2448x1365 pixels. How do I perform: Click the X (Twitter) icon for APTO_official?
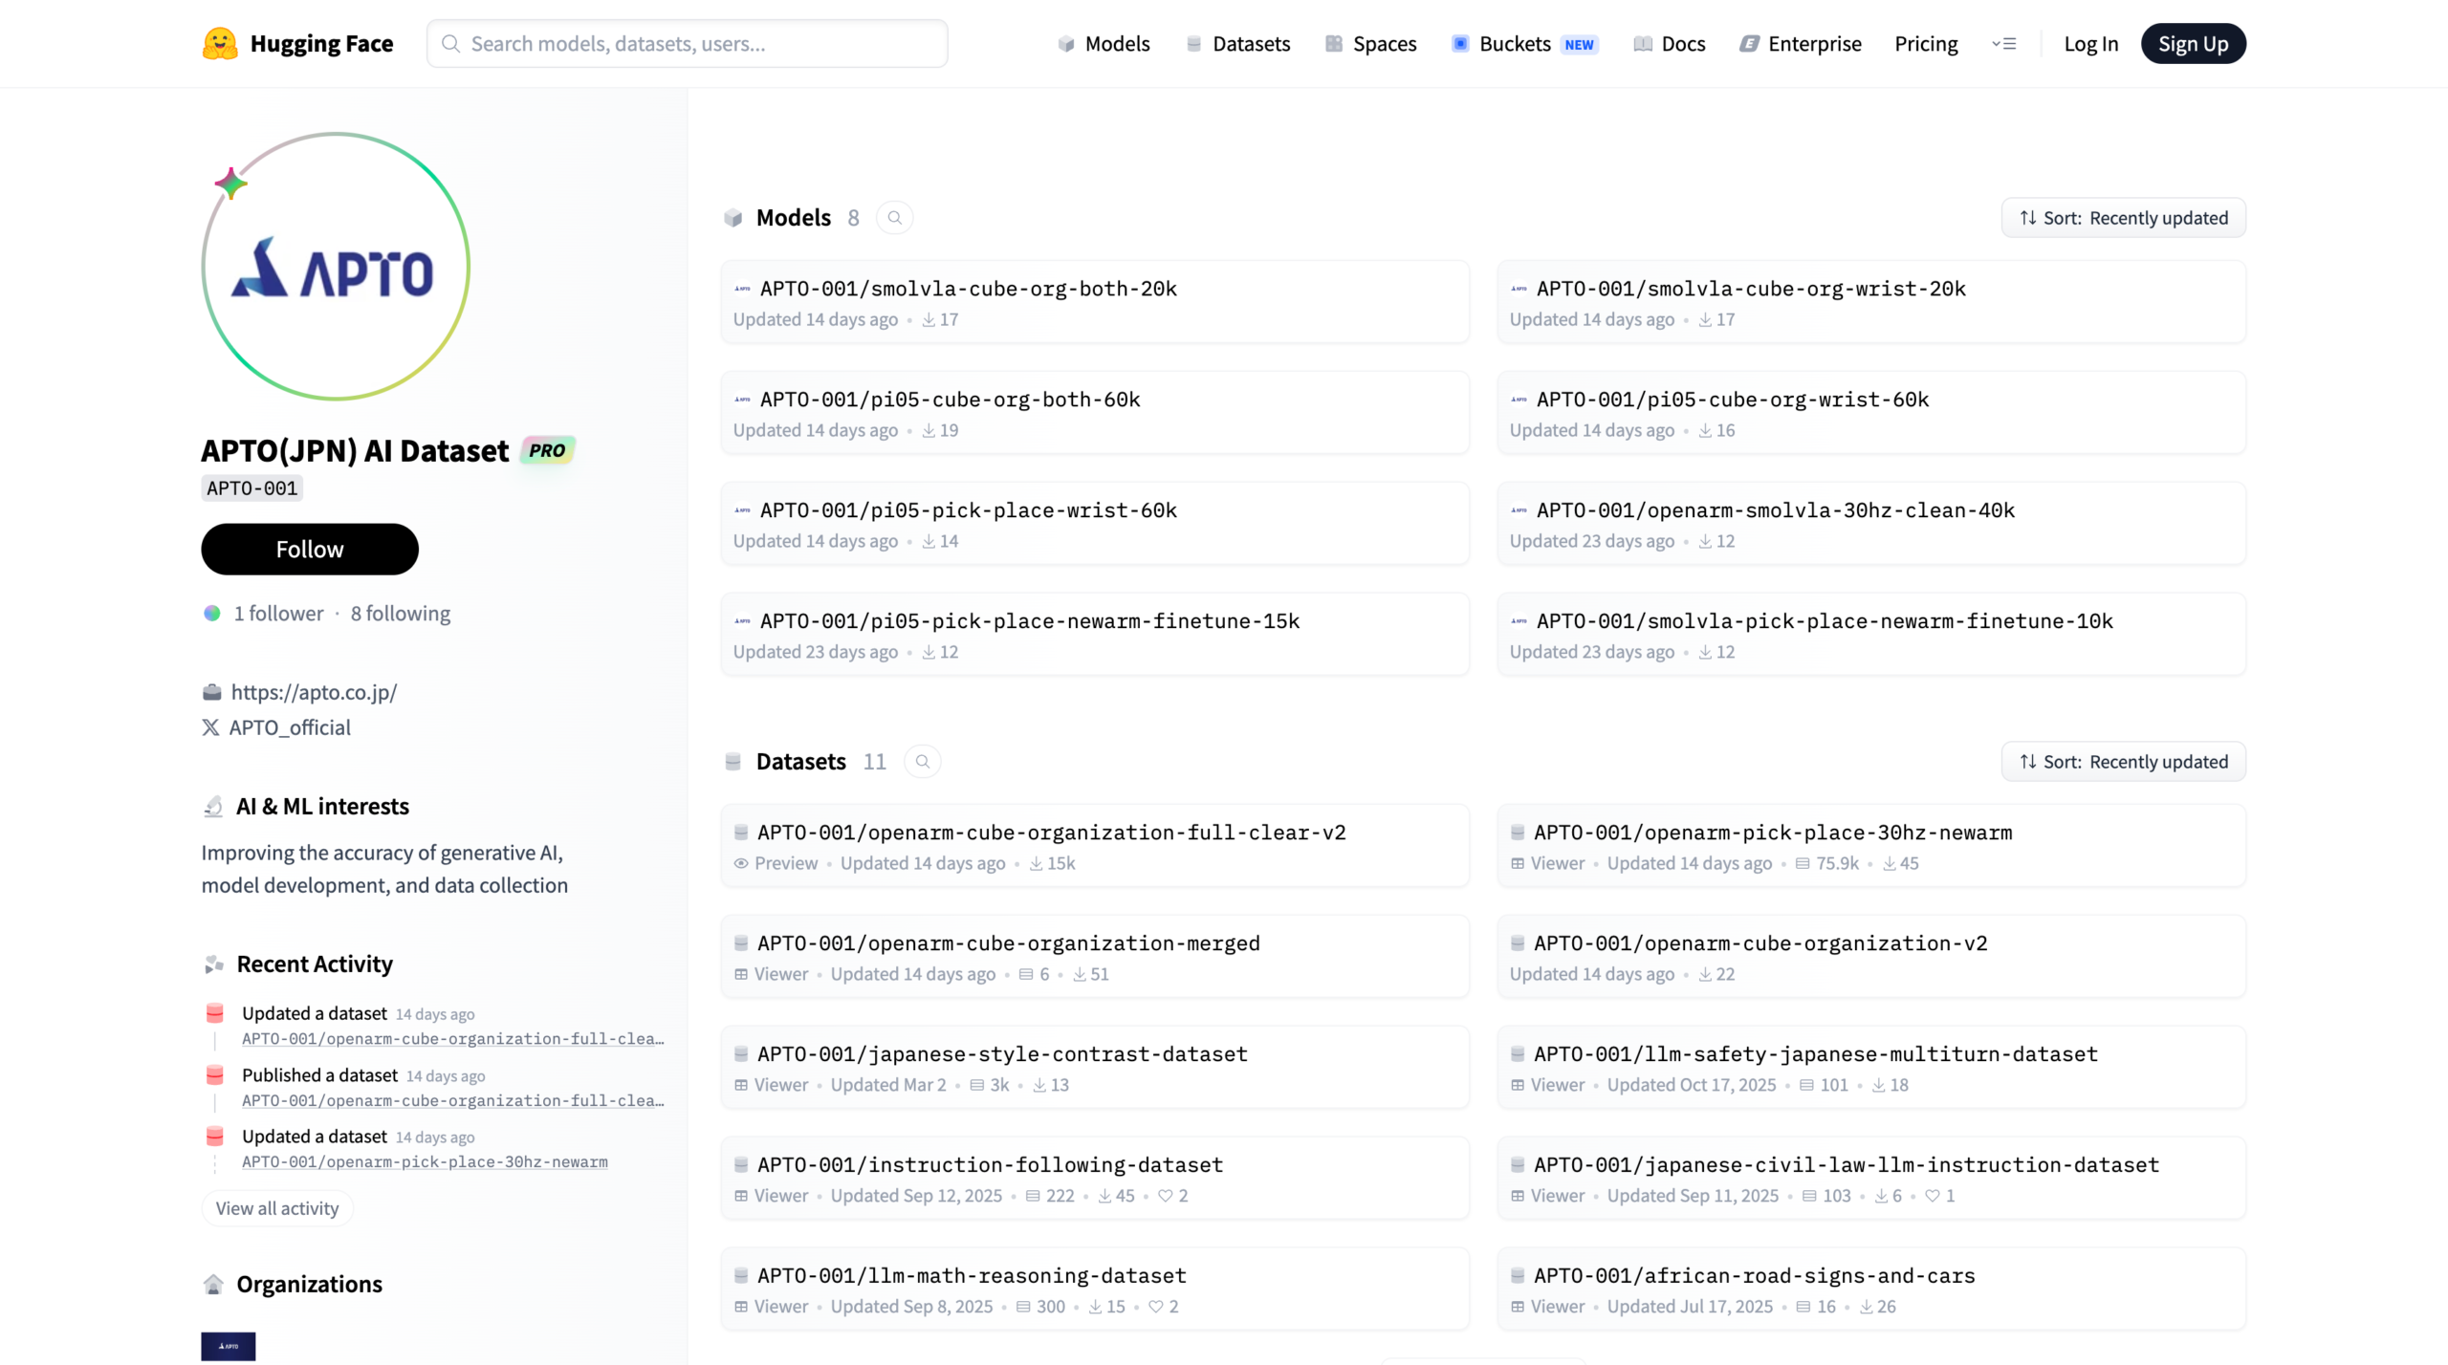(x=210, y=727)
